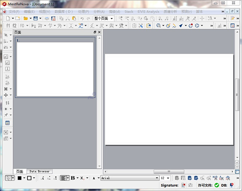Open the Arial font family dropdown
This screenshot has width=242, height=191.
pos(156,178)
